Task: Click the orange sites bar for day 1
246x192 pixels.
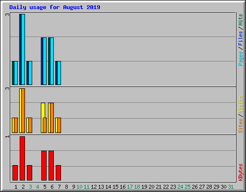Action: [x=16, y=125]
